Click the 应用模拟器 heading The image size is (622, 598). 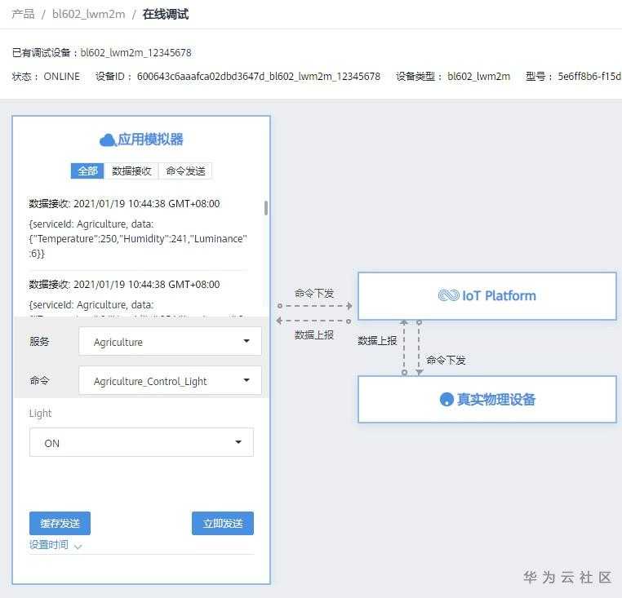coord(150,140)
